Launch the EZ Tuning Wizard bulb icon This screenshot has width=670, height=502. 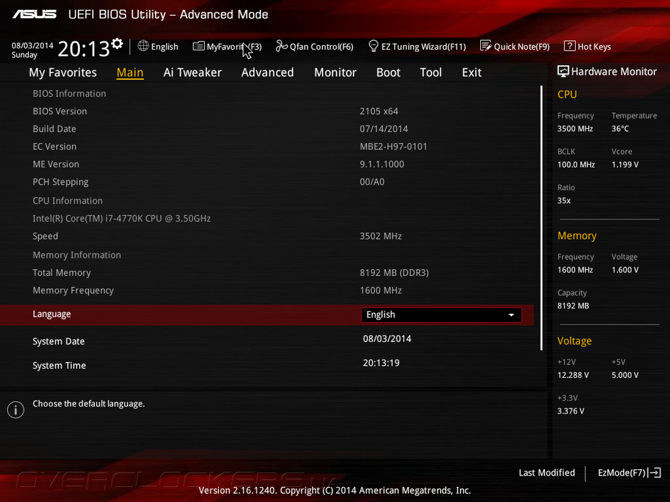pyautogui.click(x=374, y=46)
